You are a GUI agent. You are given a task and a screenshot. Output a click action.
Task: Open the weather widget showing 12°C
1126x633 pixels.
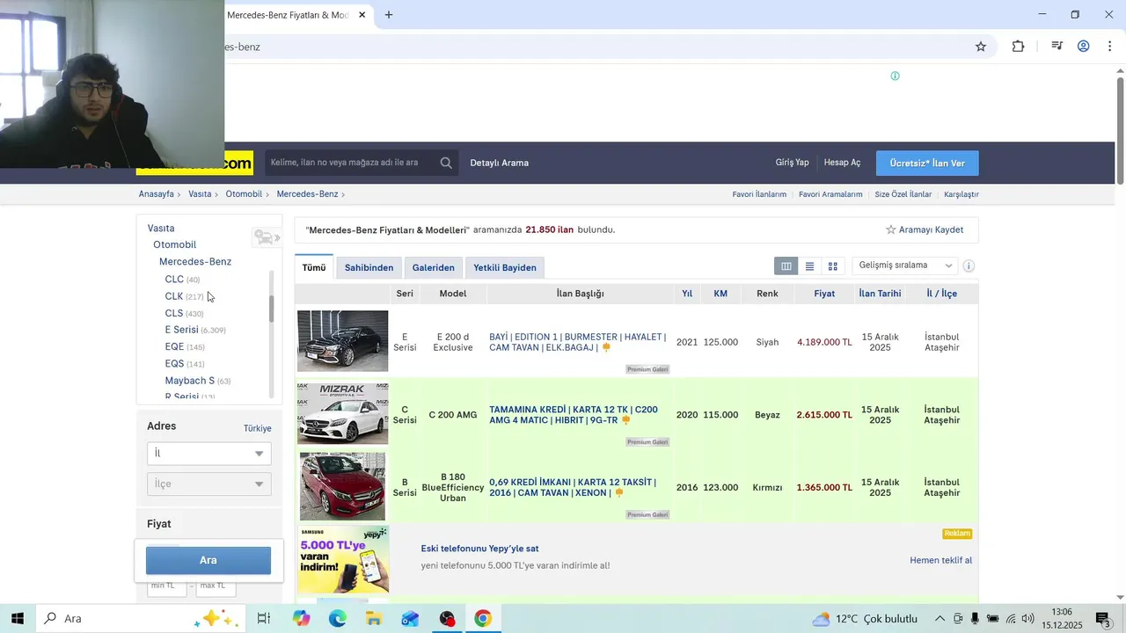pyautogui.click(x=865, y=619)
